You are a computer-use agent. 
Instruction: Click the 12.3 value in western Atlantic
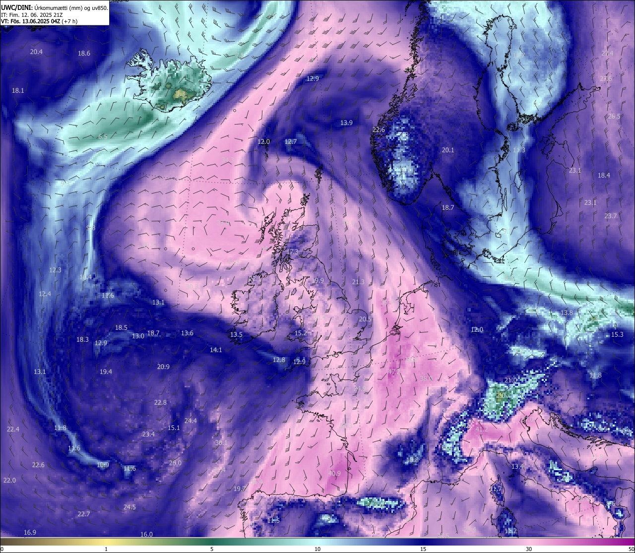tap(55, 270)
